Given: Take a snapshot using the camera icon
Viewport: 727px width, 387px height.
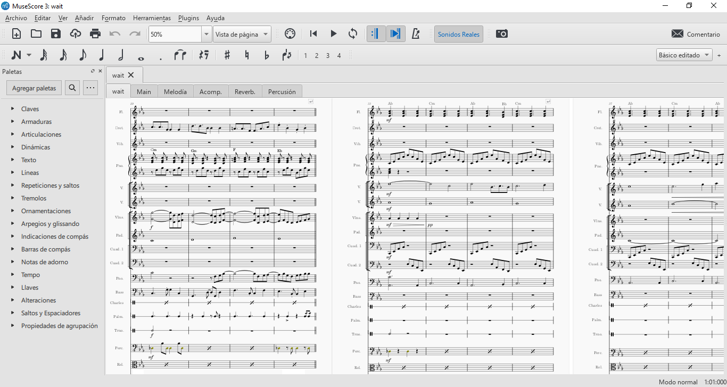Looking at the screenshot, I should click(501, 34).
